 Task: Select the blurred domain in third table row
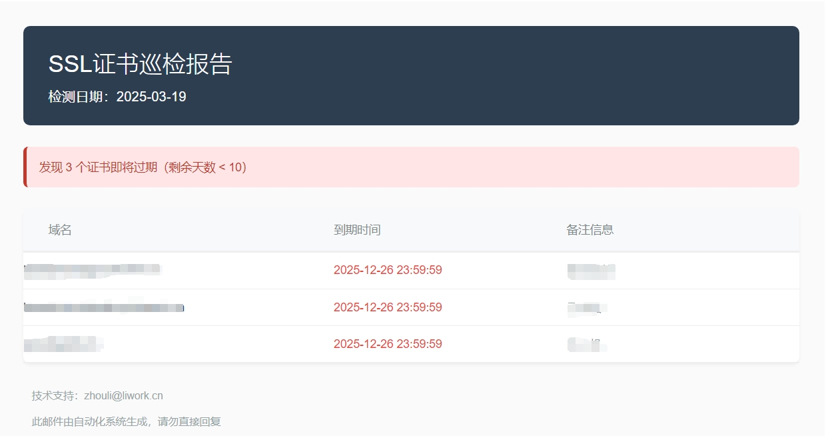click(63, 344)
